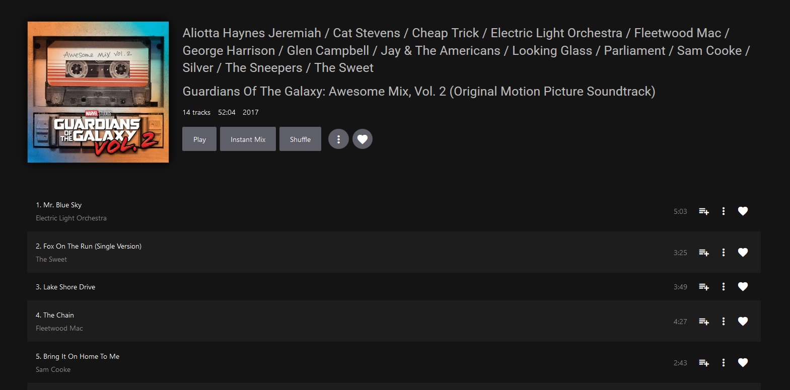The height and width of the screenshot is (390, 790).
Task: Open more options for Mr. Blue Sky
Action: point(724,211)
